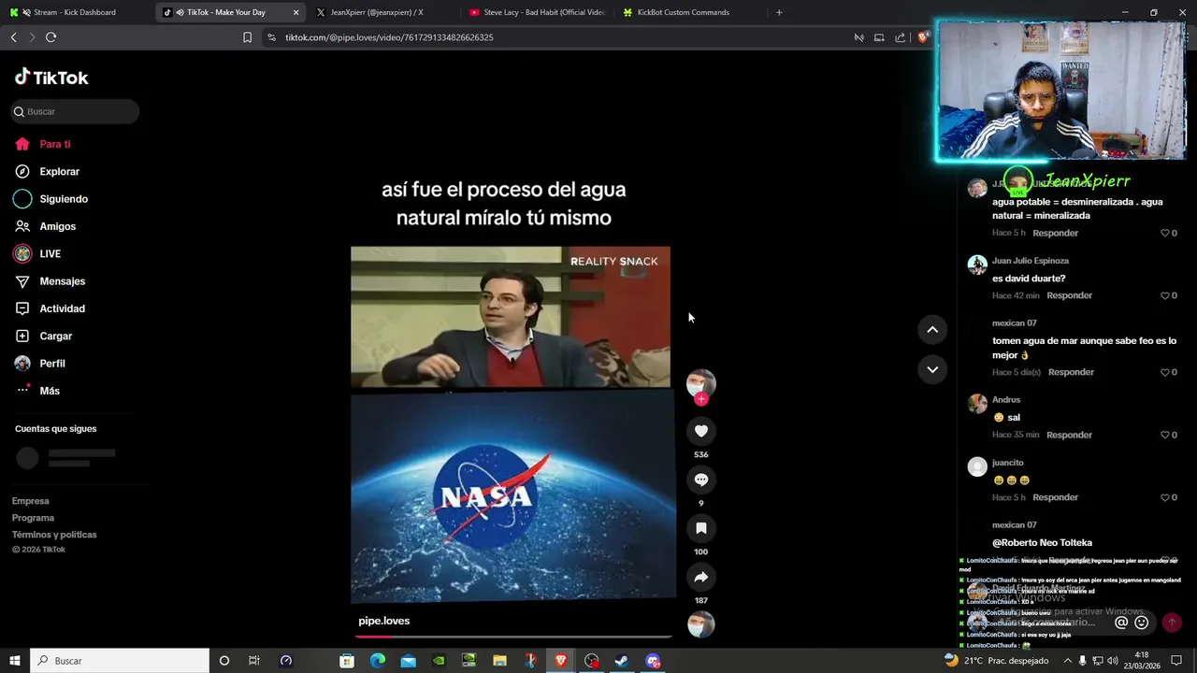The height and width of the screenshot is (673, 1197).
Task: Open the spinning sound disc avatar
Action: (x=700, y=624)
